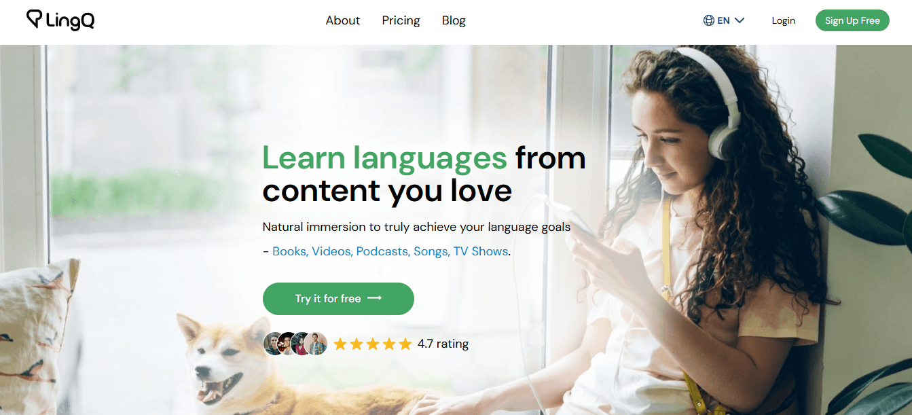Go to the Pricing page
912x415 pixels.
point(401,20)
